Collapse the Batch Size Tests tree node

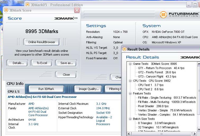pyautogui.click(x=130, y=119)
